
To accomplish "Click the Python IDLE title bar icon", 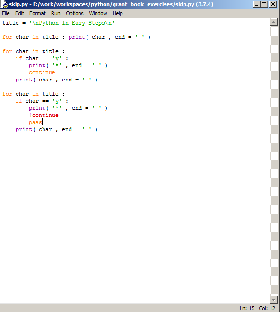I will (x=4, y=4).
